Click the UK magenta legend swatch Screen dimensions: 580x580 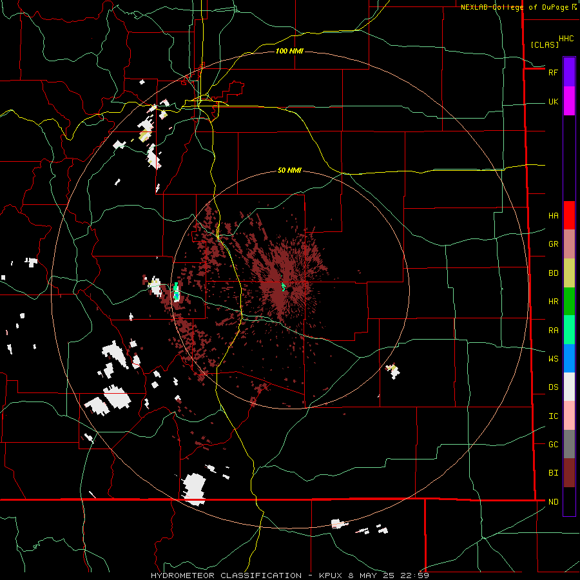(x=569, y=101)
